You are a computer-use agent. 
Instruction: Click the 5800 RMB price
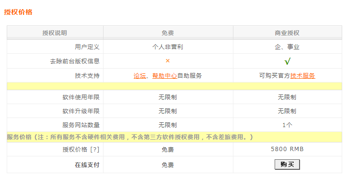(287, 149)
